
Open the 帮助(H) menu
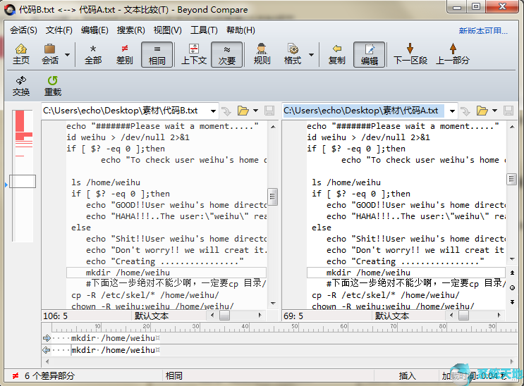240,30
